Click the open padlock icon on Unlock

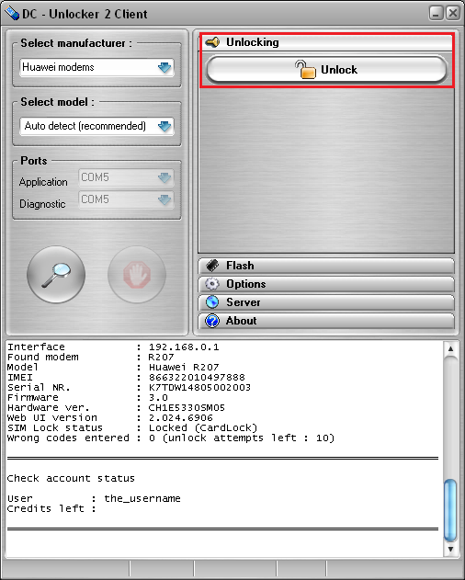coord(306,70)
